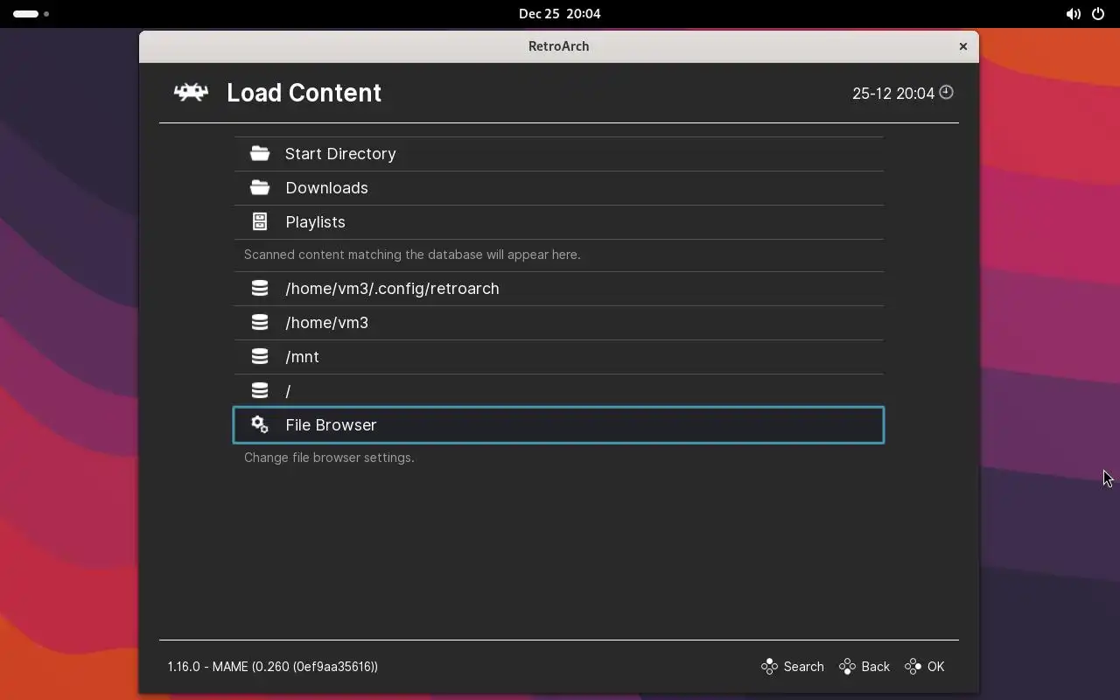
Task: Click the disk icon beside /mnt
Action: (260, 357)
